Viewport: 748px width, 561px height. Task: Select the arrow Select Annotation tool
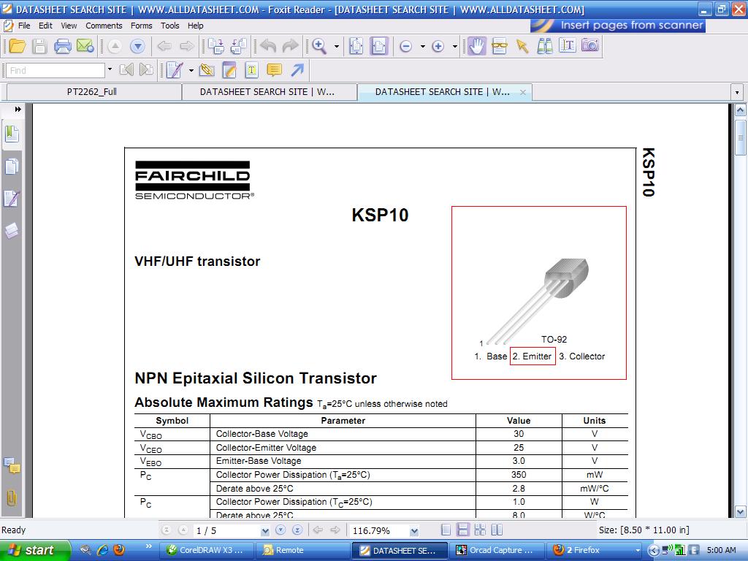(x=522, y=46)
